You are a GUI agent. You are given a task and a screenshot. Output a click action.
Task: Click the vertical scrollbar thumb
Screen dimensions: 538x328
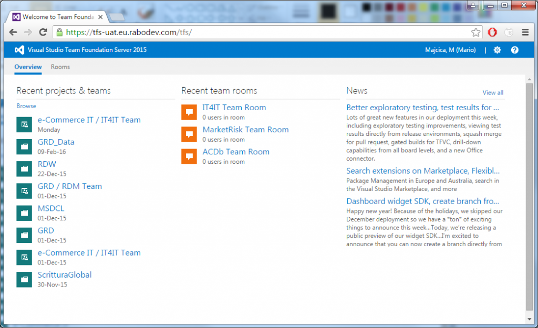530,197
